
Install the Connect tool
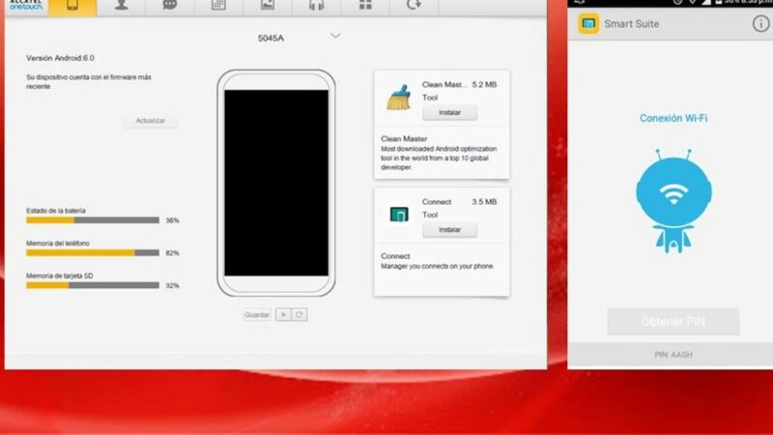(449, 230)
